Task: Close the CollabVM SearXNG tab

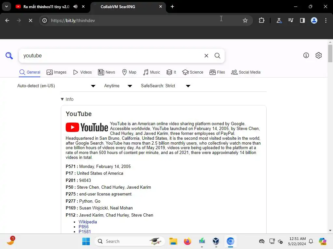Action: click(x=161, y=6)
